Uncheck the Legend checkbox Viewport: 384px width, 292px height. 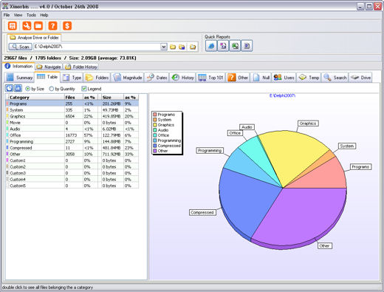click(x=84, y=89)
